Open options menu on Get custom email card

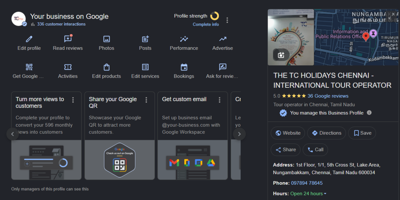pos(219,100)
